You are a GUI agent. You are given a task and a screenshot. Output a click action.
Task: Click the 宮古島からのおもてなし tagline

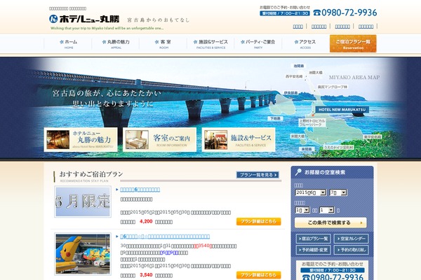(x=159, y=20)
